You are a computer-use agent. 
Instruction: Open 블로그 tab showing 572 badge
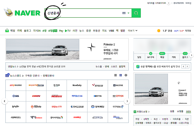point(185,57)
